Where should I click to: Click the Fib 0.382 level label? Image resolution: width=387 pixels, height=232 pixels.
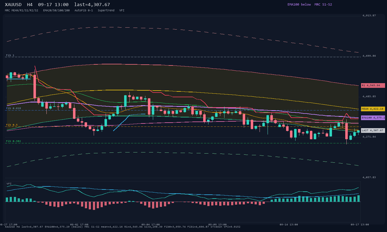tap(14, 141)
